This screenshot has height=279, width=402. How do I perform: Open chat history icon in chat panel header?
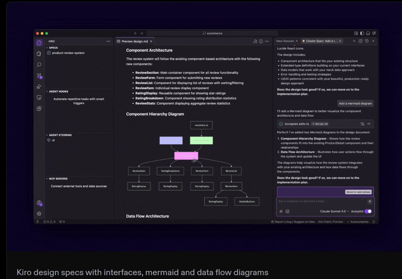367,41
